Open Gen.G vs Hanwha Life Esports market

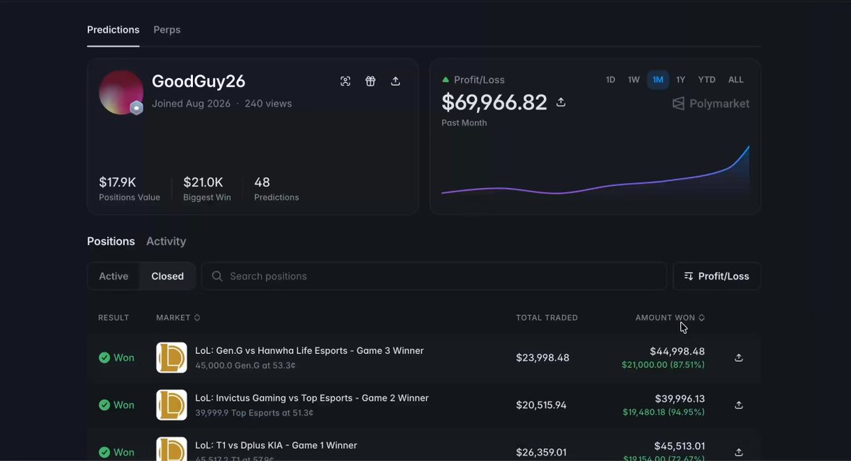pyautogui.click(x=309, y=350)
